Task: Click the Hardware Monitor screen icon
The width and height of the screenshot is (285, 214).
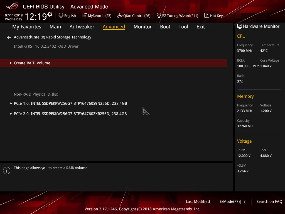Action: click(x=240, y=26)
